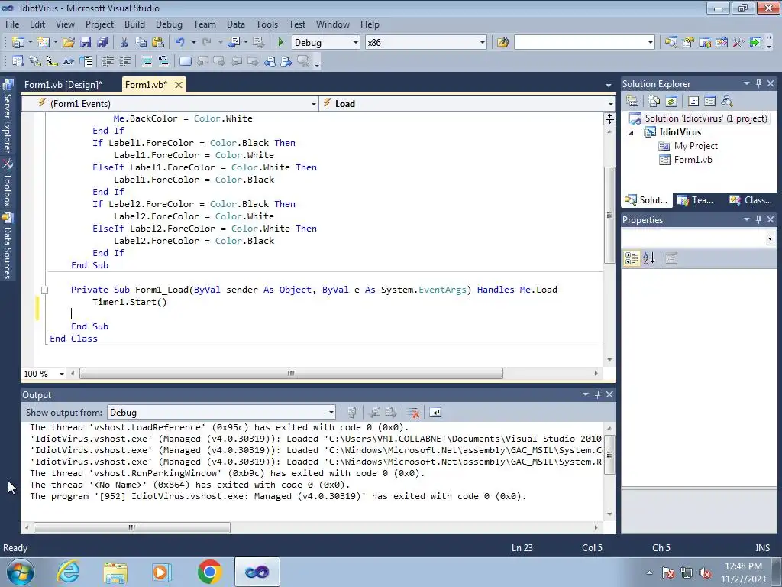Click the Save All icon

click(102, 43)
